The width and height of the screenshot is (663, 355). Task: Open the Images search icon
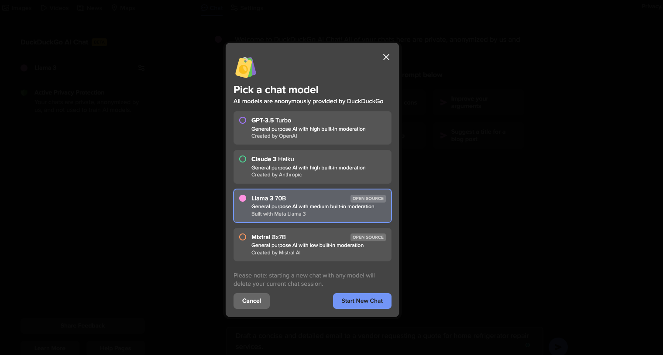[5, 7]
